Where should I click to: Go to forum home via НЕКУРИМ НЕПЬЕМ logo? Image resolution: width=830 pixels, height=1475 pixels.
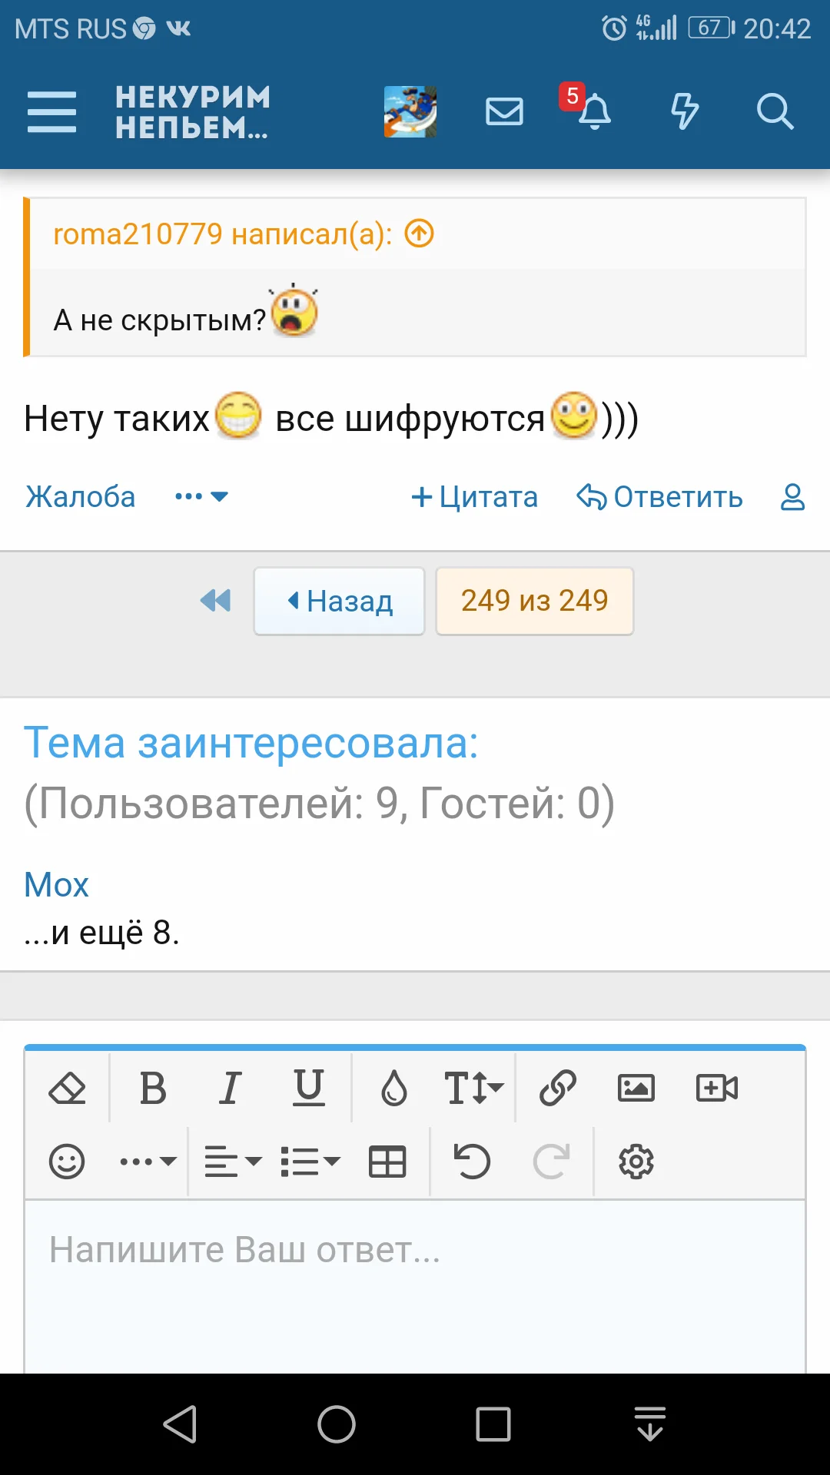tap(192, 112)
